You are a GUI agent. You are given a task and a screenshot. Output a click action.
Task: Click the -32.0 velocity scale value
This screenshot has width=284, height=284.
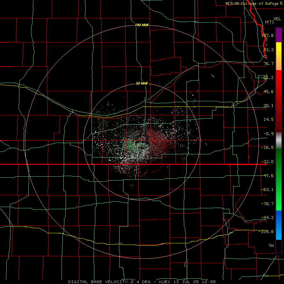(x=267, y=162)
